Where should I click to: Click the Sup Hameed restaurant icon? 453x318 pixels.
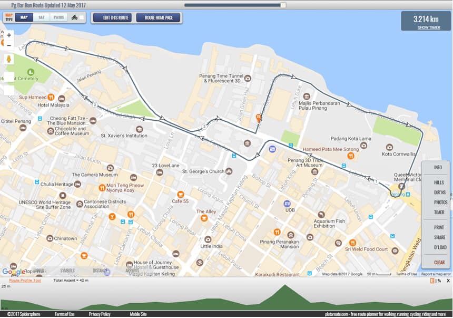pos(51,97)
